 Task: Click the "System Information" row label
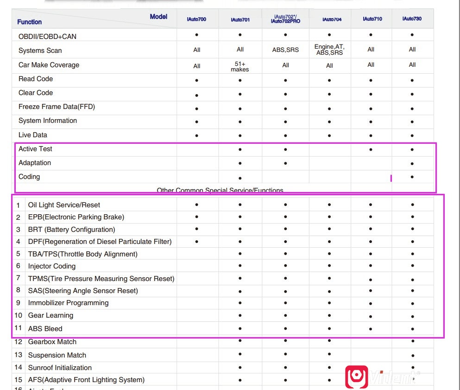48,121
